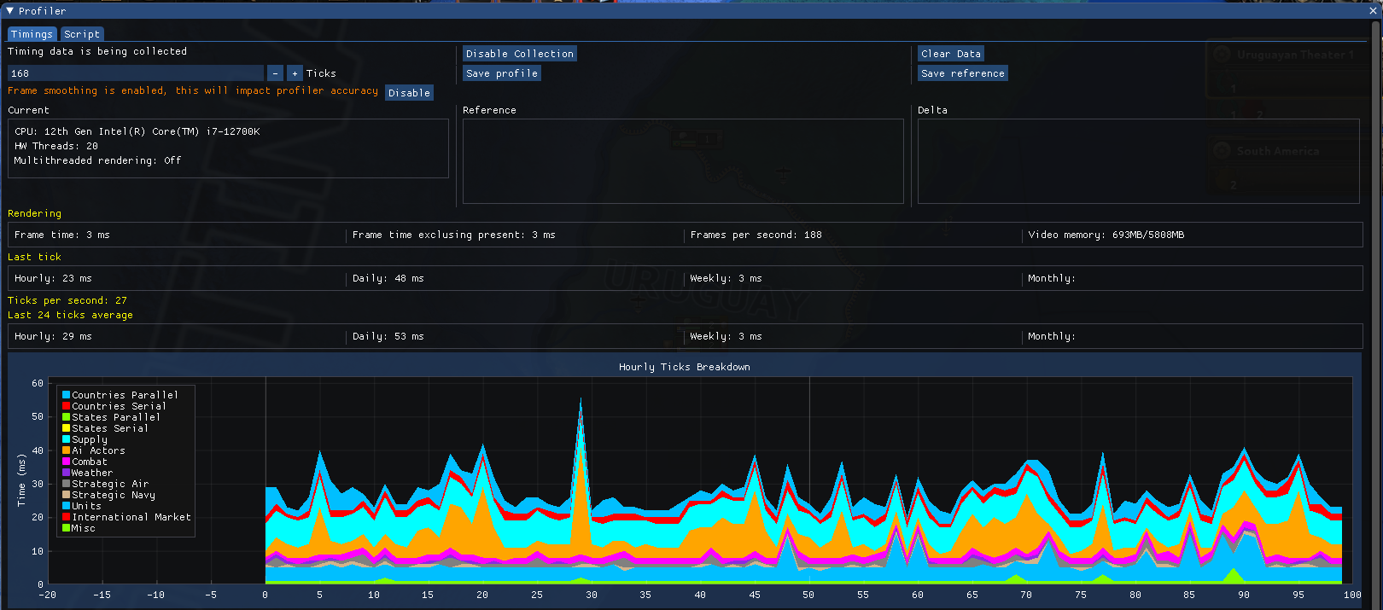The image size is (1383, 610).
Task: Toggle Countries Parallel legend swatch
Action: (x=66, y=395)
